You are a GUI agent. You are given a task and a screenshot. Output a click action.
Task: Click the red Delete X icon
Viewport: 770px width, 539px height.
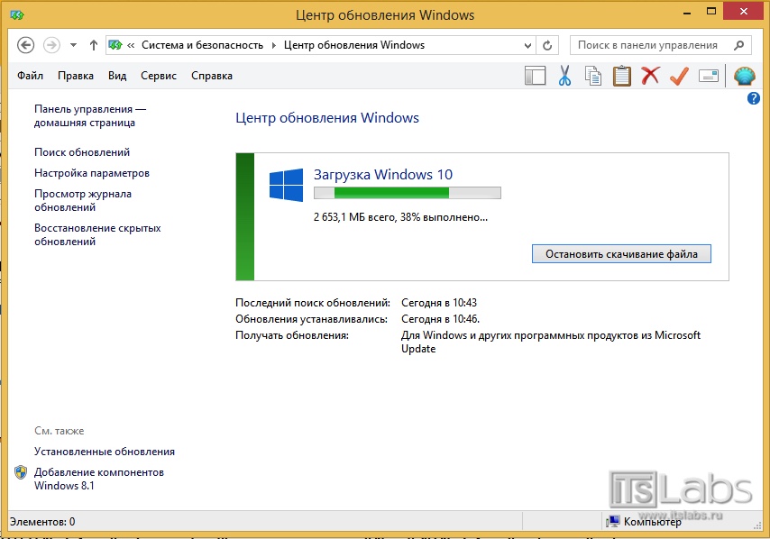[650, 76]
